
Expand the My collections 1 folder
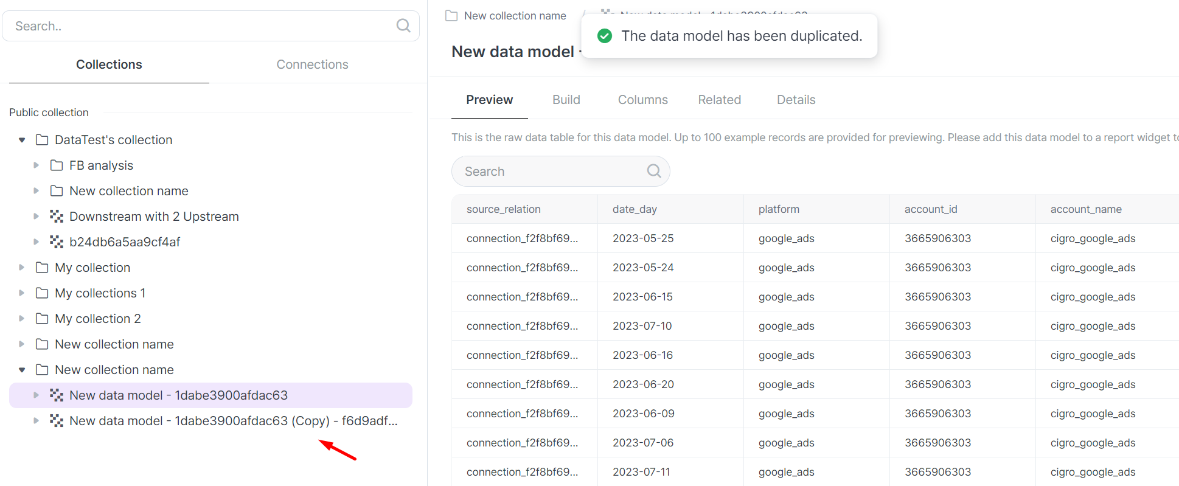[x=22, y=293]
